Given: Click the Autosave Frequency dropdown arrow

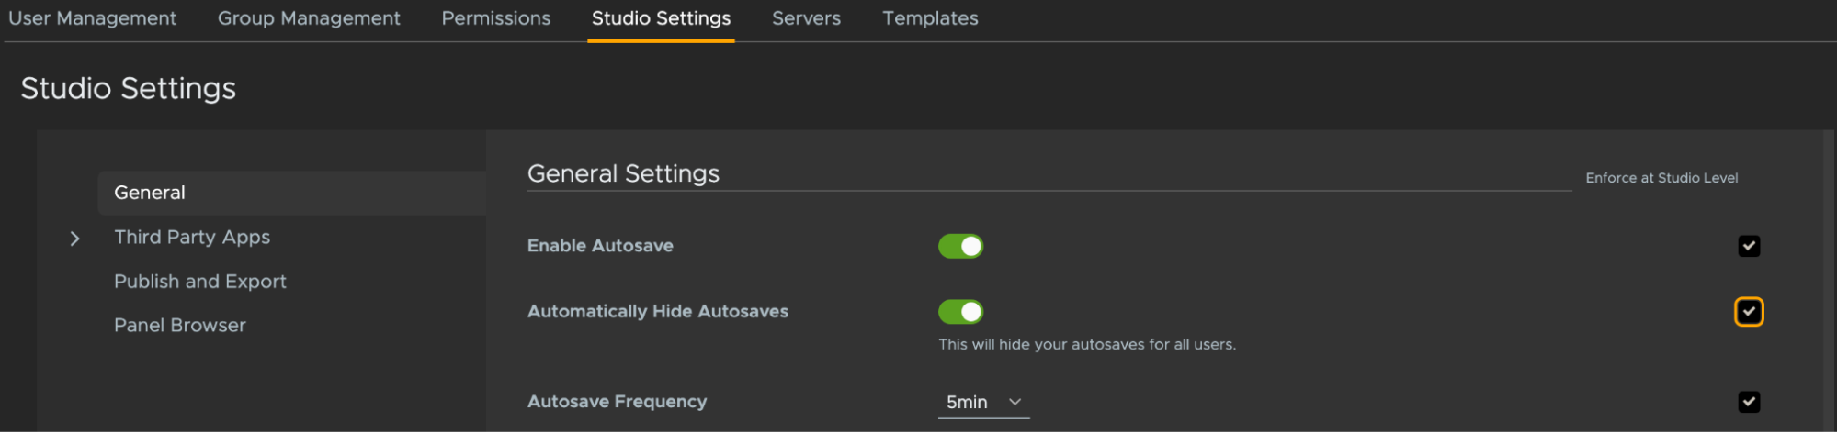Looking at the screenshot, I should 1015,402.
